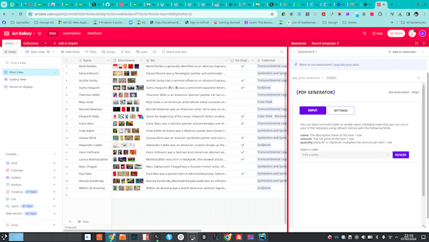The width and height of the screenshot is (429, 242).
Task: Click the search records magnifier icon
Action: (281, 52)
